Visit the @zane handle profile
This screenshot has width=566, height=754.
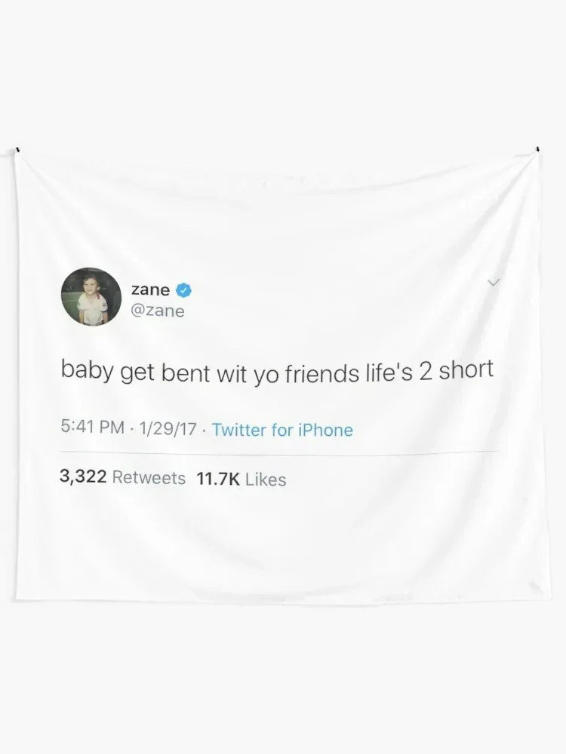click(158, 311)
